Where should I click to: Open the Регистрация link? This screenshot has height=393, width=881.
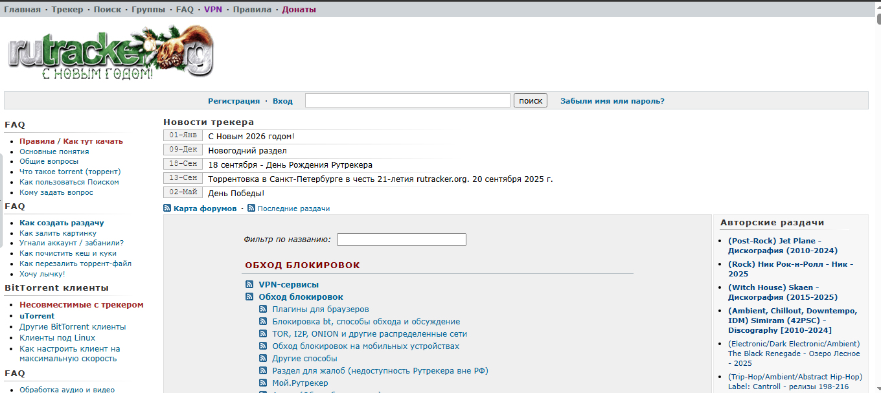pyautogui.click(x=233, y=101)
